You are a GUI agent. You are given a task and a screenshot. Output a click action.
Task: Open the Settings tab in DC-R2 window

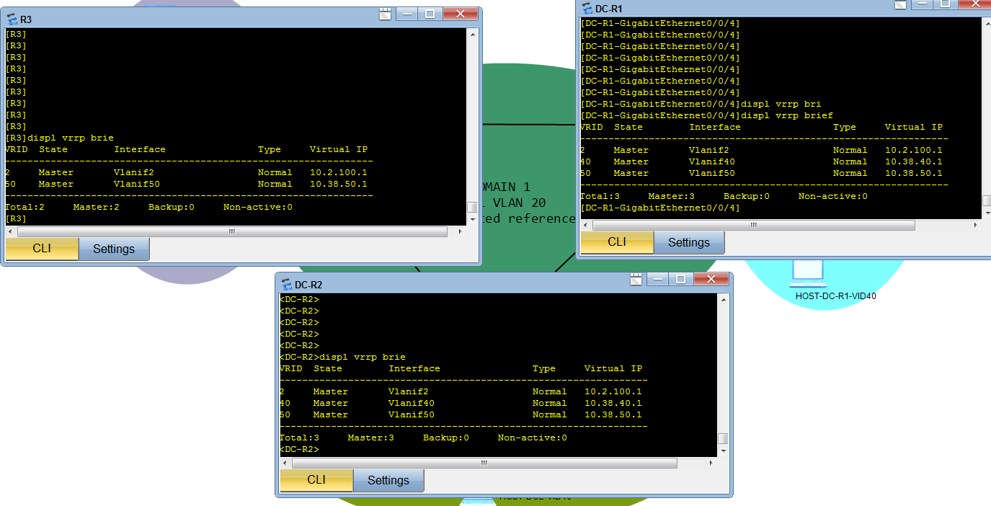pyautogui.click(x=388, y=480)
